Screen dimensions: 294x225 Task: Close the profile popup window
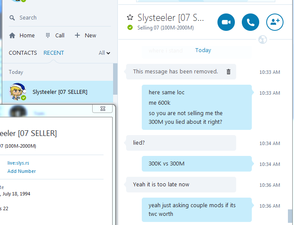(103, 109)
